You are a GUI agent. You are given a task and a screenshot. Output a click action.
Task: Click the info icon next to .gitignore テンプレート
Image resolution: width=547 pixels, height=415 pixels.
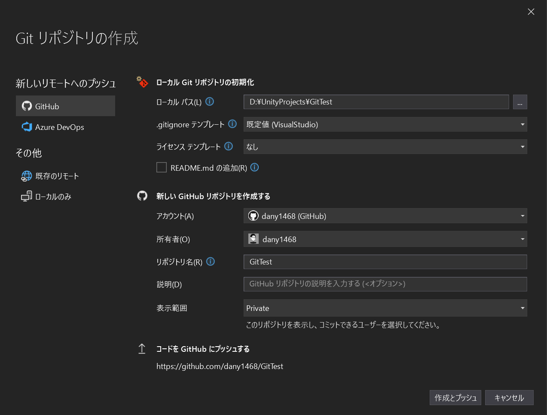coord(232,124)
